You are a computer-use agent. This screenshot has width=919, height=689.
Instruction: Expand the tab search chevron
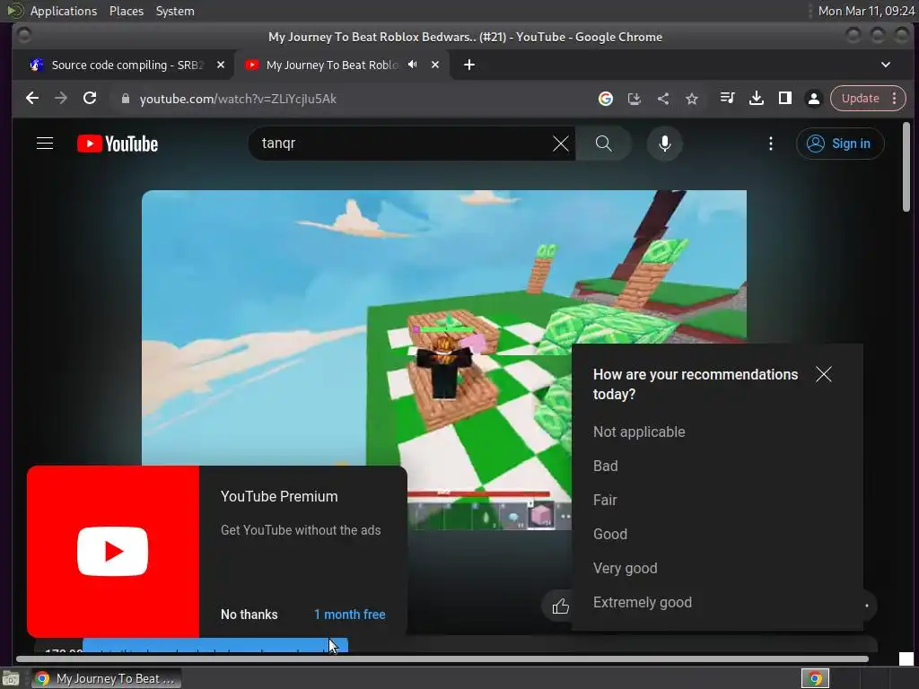click(x=886, y=65)
